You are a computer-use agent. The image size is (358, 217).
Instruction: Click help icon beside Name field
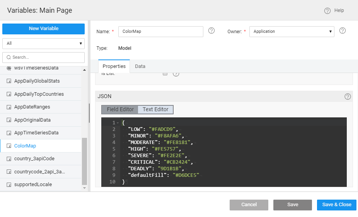[211, 31]
